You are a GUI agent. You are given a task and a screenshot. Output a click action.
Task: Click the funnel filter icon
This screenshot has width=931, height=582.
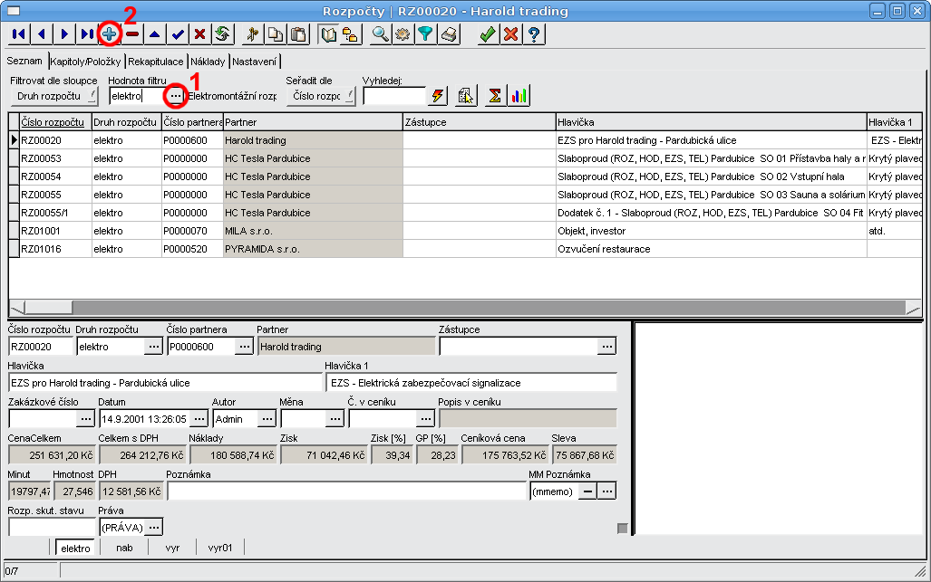pos(425,34)
